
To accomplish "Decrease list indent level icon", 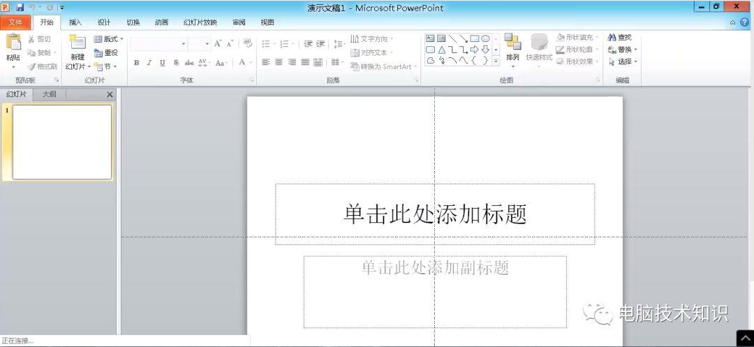I will (x=309, y=44).
